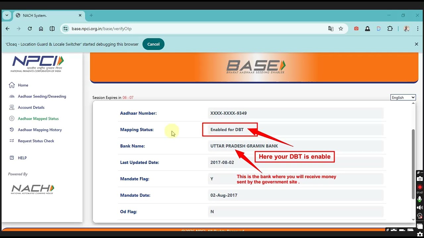
Task: Open the Extensions puzzle menu
Action: 390,29
